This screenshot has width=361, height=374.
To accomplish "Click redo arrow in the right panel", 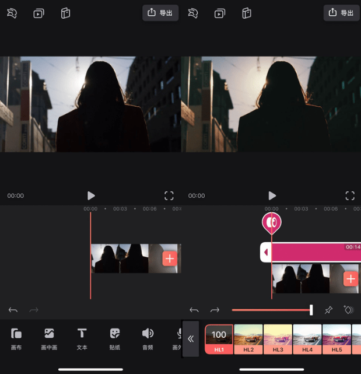I will click(215, 310).
